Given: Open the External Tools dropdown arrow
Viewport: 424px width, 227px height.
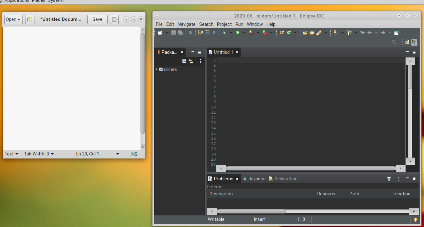Looking at the screenshot, I should pyautogui.click(x=271, y=33).
